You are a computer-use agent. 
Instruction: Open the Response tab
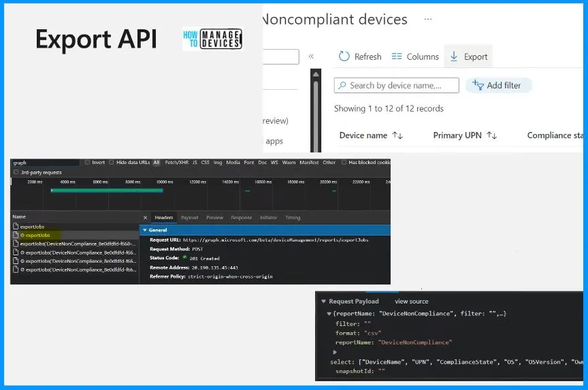coord(242,218)
